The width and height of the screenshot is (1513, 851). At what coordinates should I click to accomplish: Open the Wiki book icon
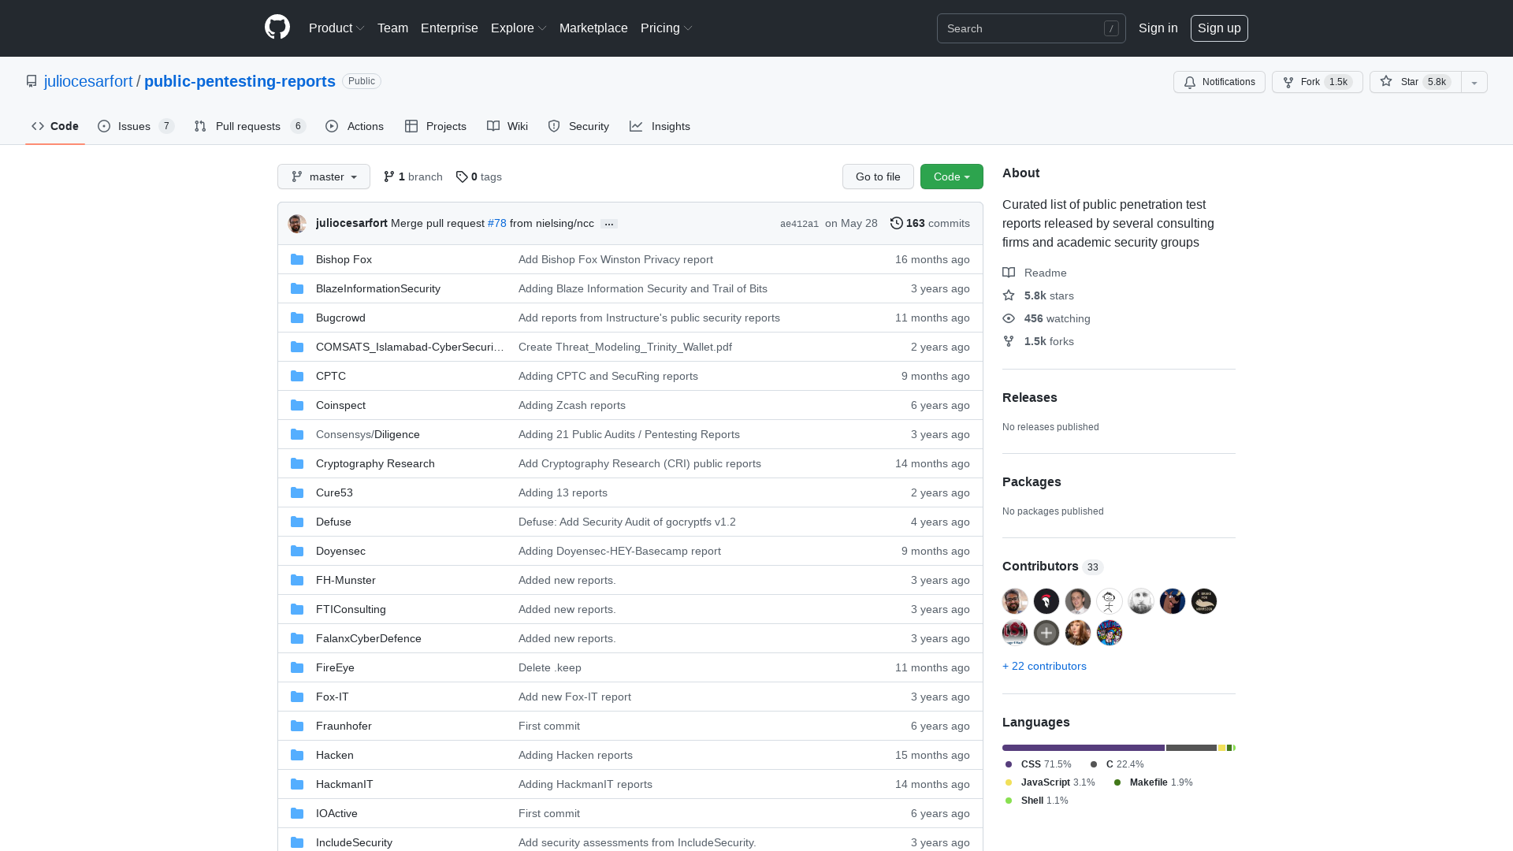pos(493,126)
